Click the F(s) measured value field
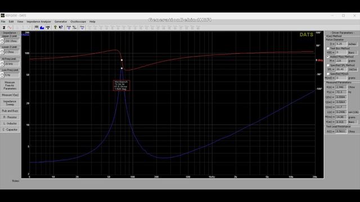360x202 pixels. 341,92
